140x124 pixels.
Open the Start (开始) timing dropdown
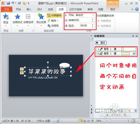tap(85, 15)
